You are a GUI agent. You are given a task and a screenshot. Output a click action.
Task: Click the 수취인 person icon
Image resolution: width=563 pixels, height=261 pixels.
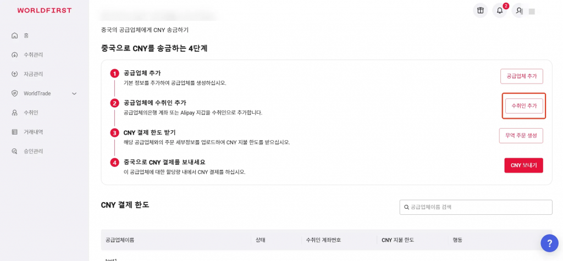[x=14, y=113]
